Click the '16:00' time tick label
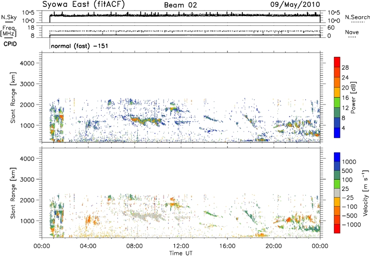Image resolution: width=370 pixels, height=256 pixels. (227, 246)
